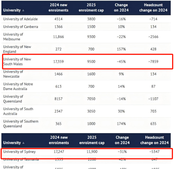175x169 pixels.
Task: Click Newcastle change value 9%
Action: point(121,74)
